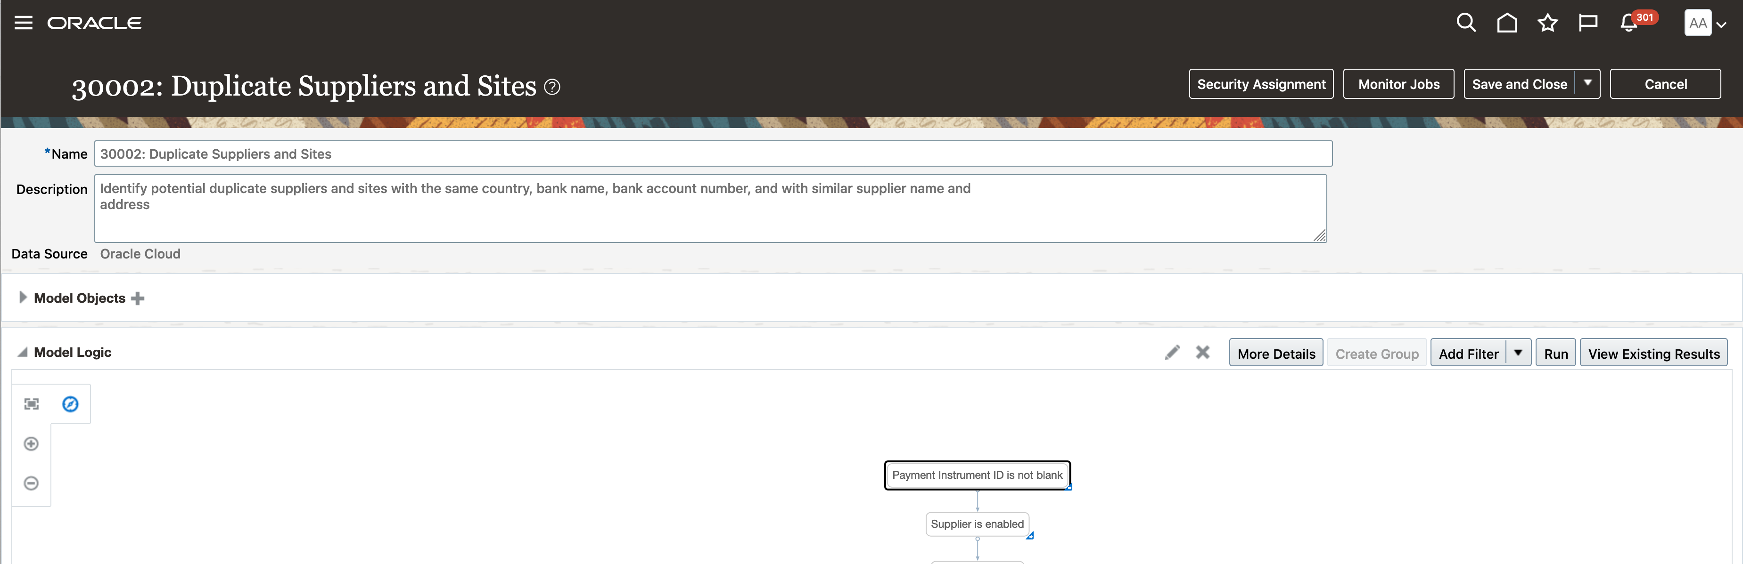Click the help question mark icon
This screenshot has height=564, width=1743.
552,87
